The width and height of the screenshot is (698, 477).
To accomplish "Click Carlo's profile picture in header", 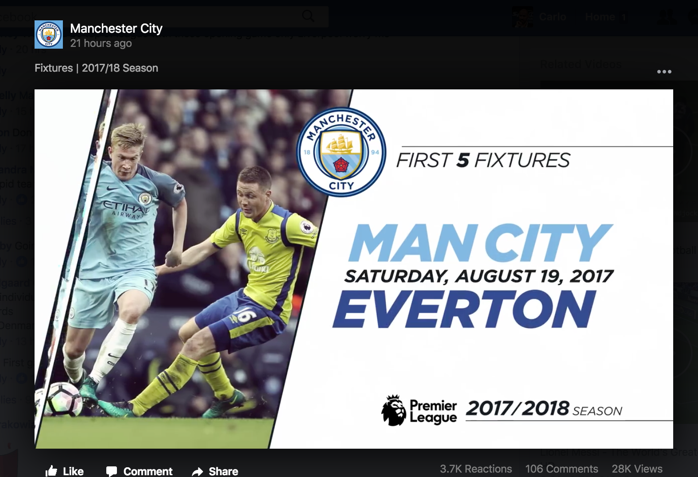I will coord(523,17).
